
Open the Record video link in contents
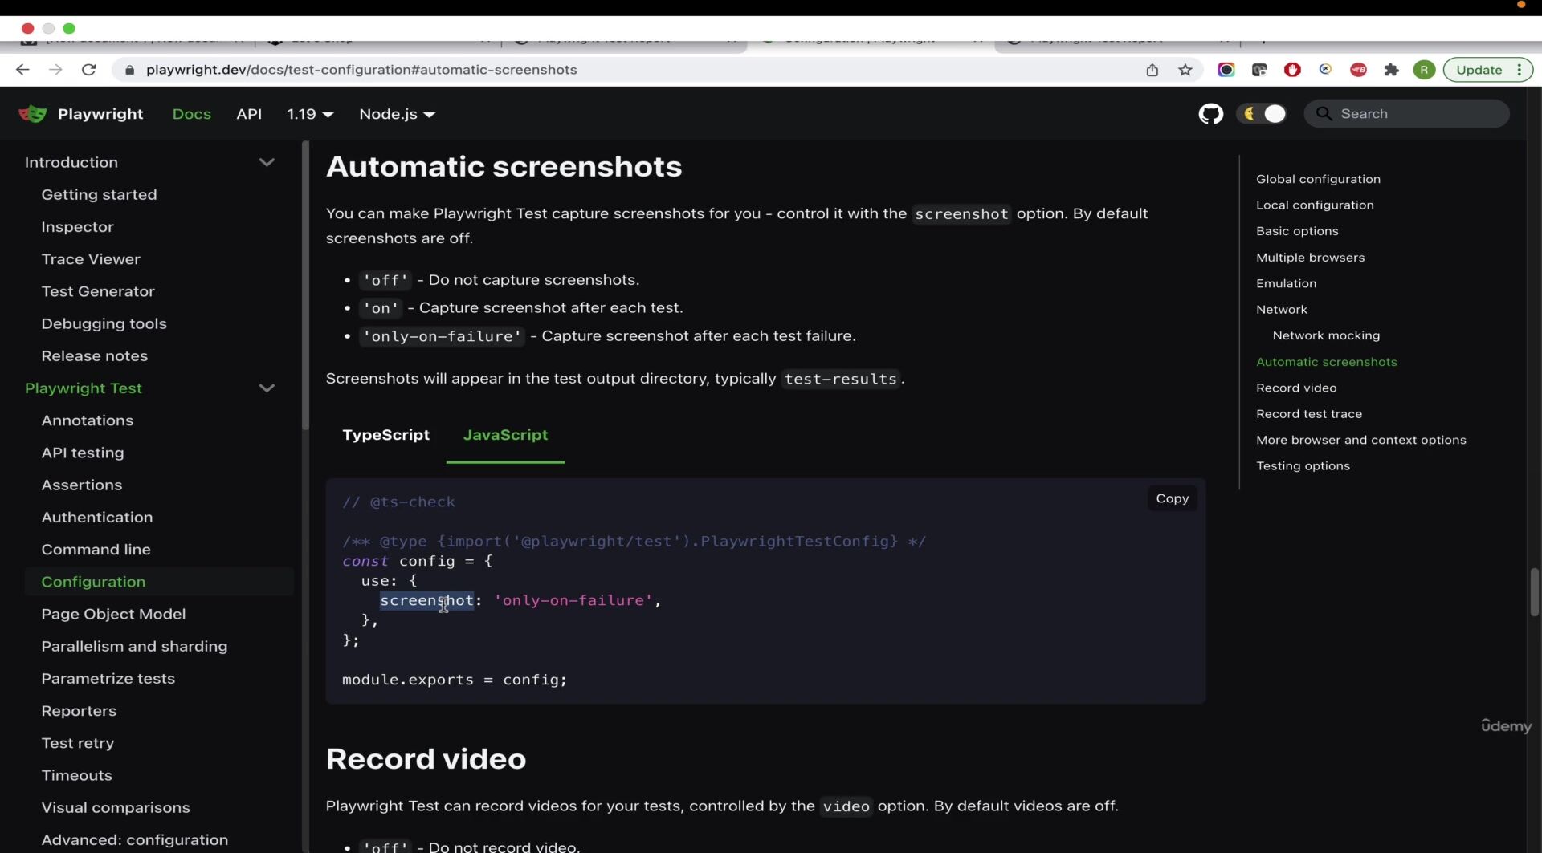click(1296, 388)
